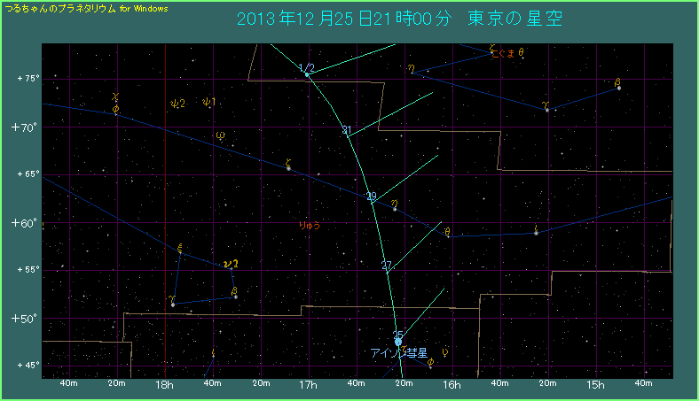Click the りゅう constellation label
Image resolution: width=699 pixels, height=401 pixels.
(x=310, y=226)
